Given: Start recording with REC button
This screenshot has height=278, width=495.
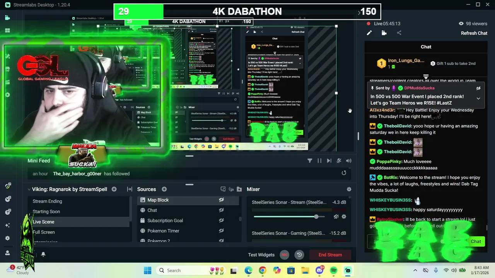Looking at the screenshot, I should [x=285, y=255].
